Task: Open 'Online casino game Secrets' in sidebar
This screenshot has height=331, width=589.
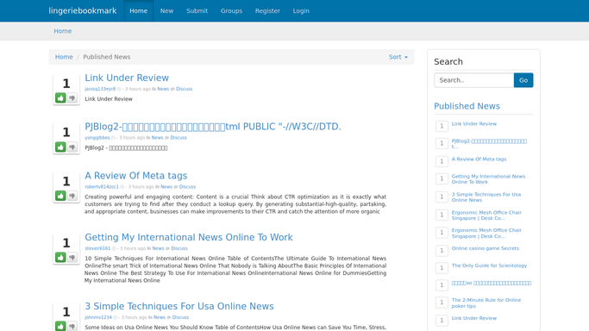Action: pos(486,248)
